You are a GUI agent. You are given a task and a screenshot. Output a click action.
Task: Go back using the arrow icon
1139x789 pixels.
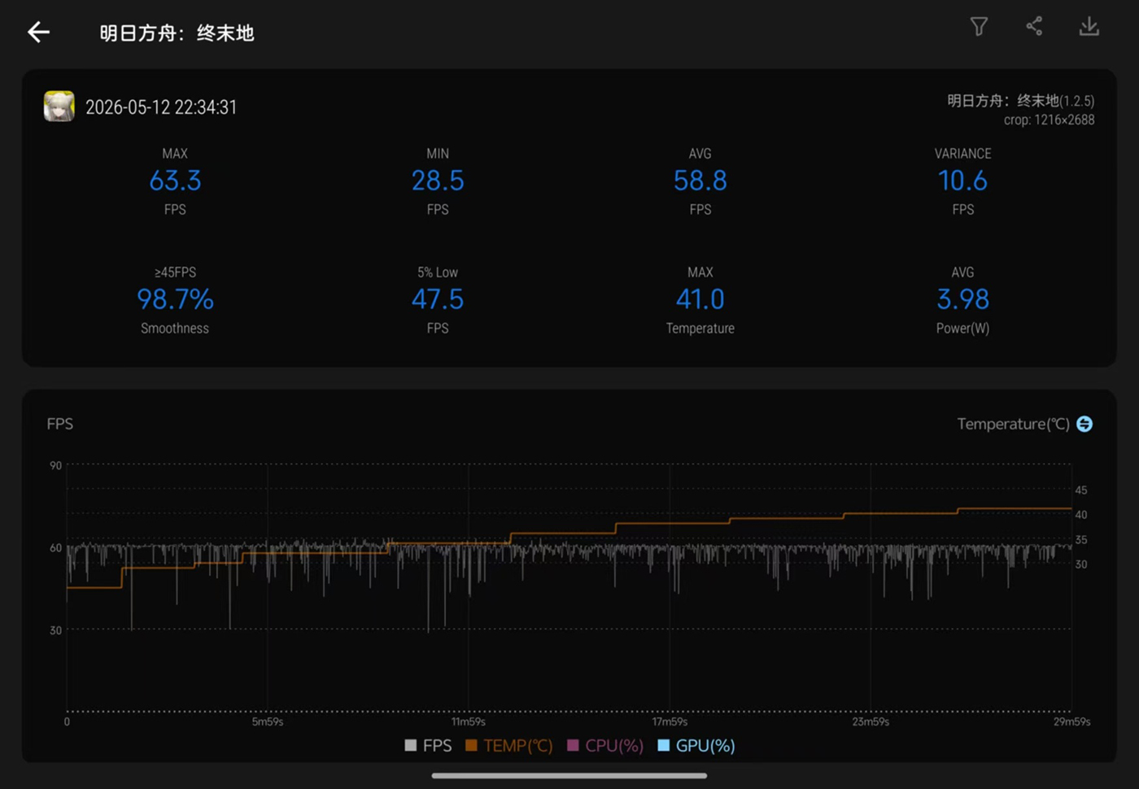pos(38,33)
